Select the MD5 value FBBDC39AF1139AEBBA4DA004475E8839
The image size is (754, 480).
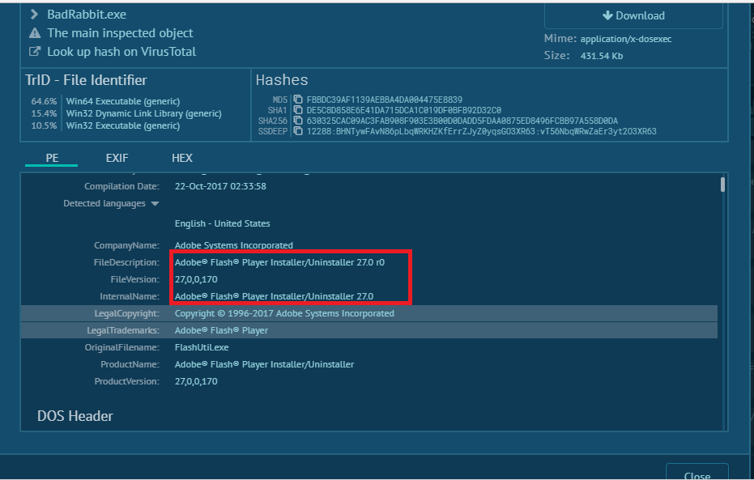click(x=384, y=100)
